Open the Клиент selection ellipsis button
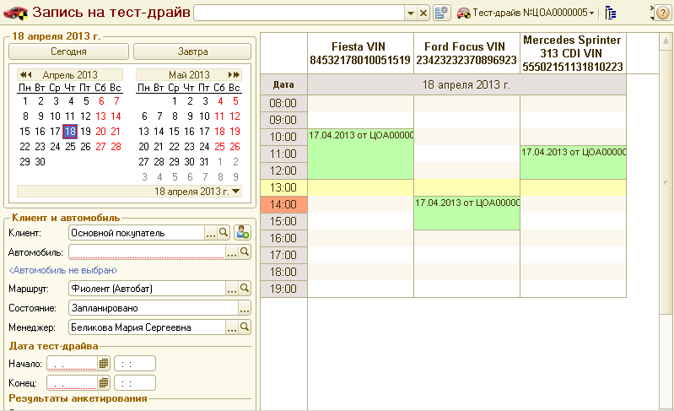This screenshot has width=674, height=411. (x=211, y=233)
